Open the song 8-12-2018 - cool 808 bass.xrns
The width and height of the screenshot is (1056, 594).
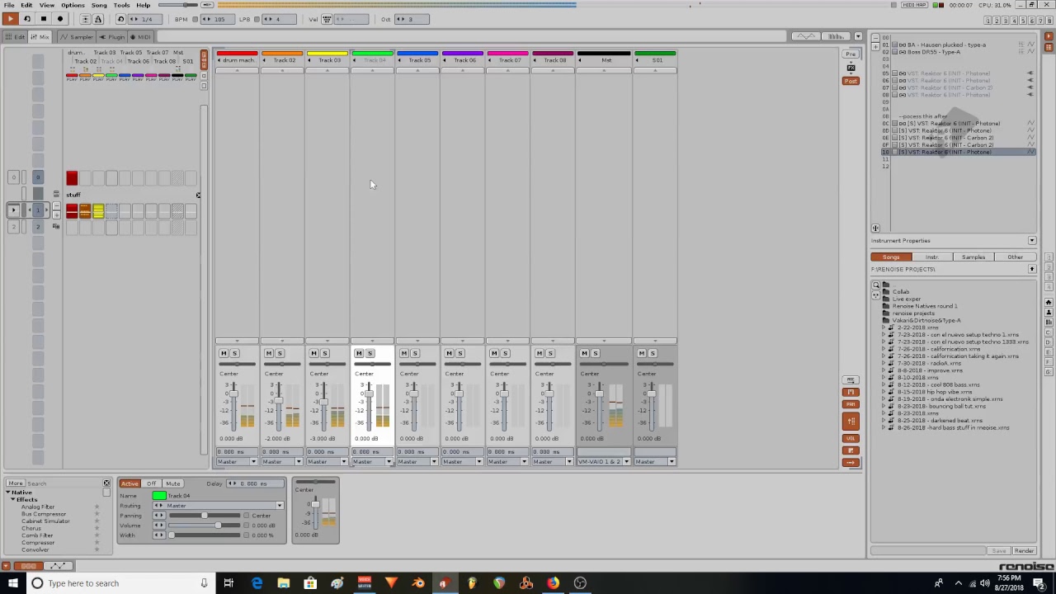[939, 384]
